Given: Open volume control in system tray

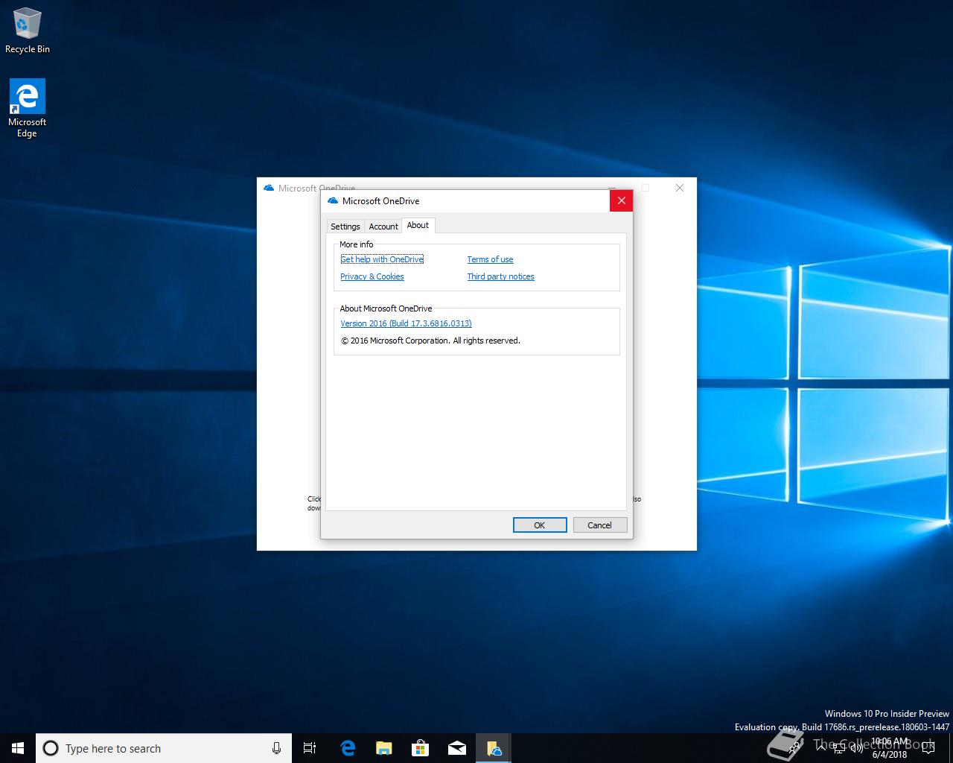Looking at the screenshot, I should [857, 748].
